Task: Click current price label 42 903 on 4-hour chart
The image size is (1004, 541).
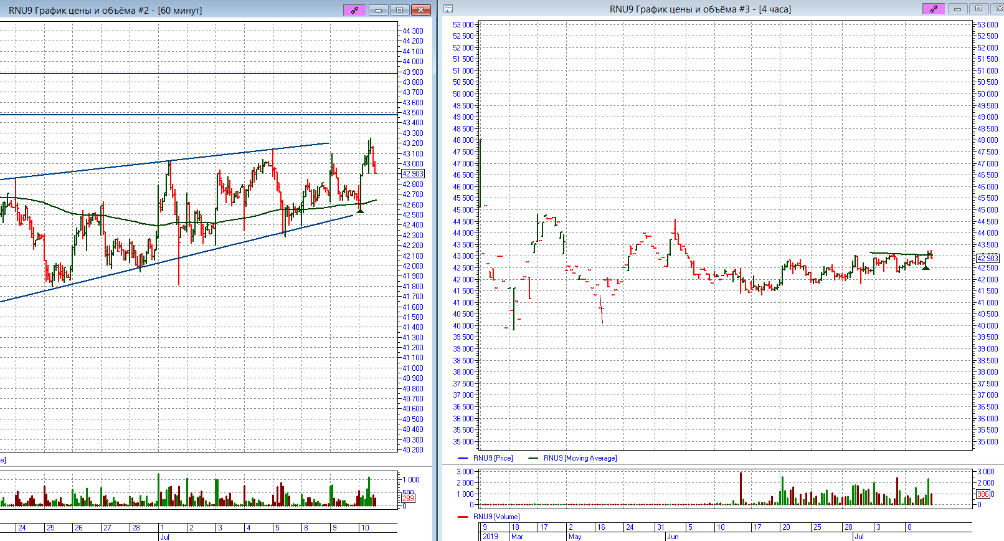Action: click(987, 258)
